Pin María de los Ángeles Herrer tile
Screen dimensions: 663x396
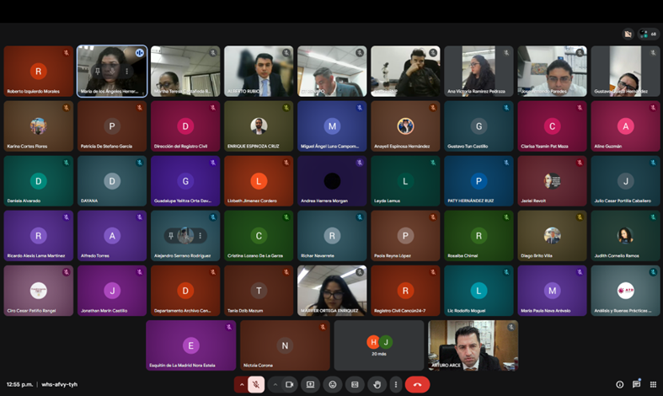click(98, 71)
